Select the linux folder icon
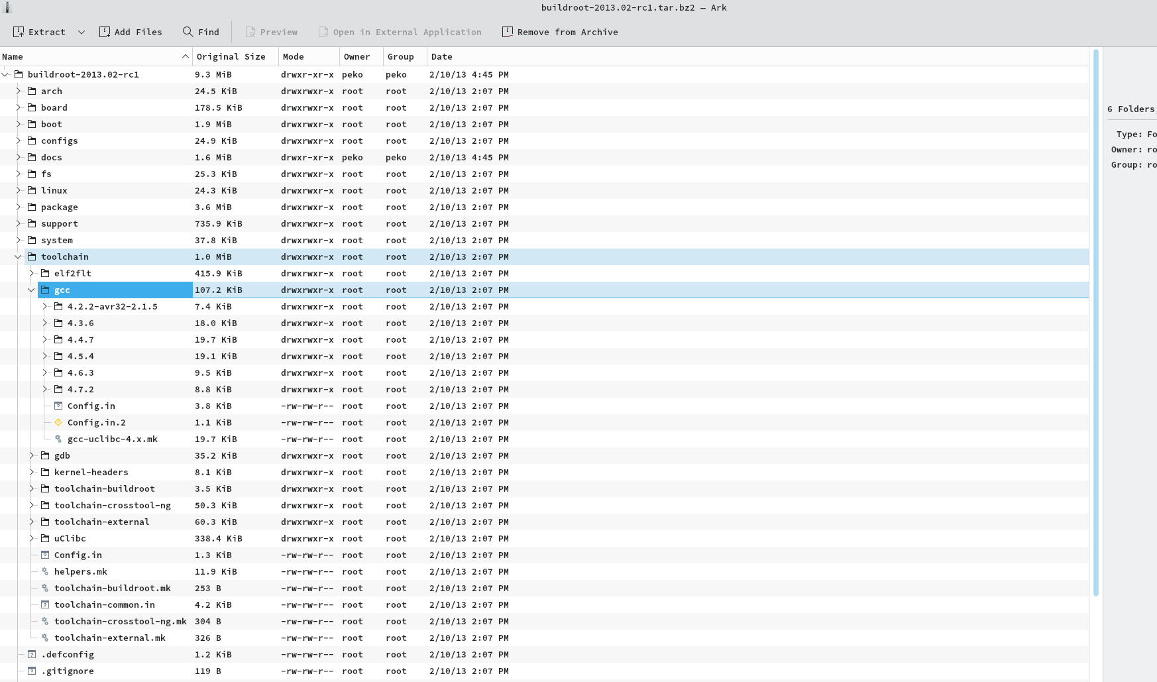The width and height of the screenshot is (1157, 682). click(32, 190)
